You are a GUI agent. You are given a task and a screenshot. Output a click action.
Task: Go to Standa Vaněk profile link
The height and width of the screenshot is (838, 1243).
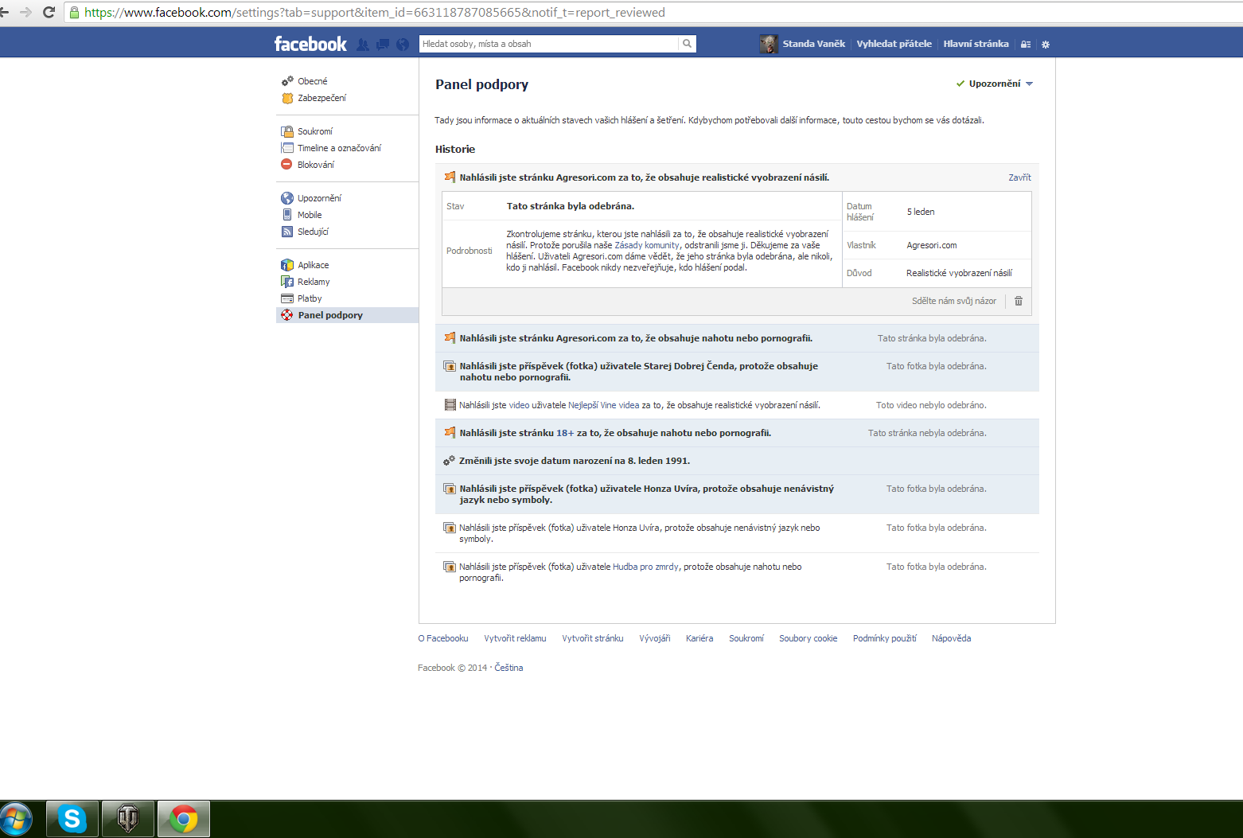coord(814,44)
